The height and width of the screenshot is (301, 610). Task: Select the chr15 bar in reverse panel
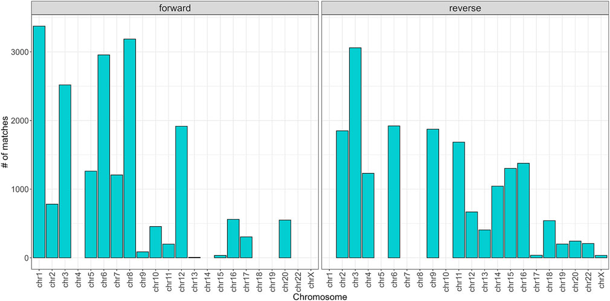pos(510,213)
